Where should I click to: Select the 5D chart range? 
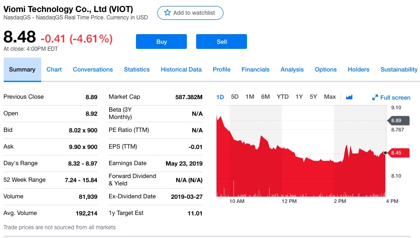235,97
